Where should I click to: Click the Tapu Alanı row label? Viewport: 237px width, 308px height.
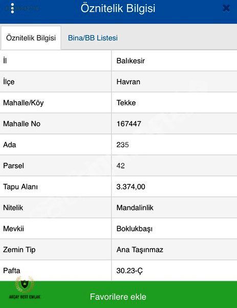pyautogui.click(x=20, y=187)
